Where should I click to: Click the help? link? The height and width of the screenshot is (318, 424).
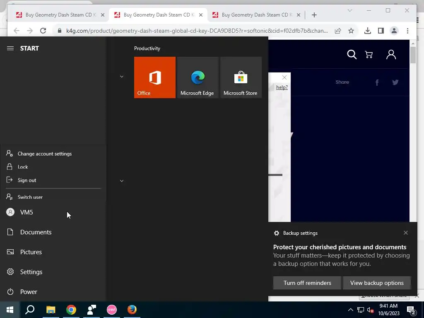282,87
